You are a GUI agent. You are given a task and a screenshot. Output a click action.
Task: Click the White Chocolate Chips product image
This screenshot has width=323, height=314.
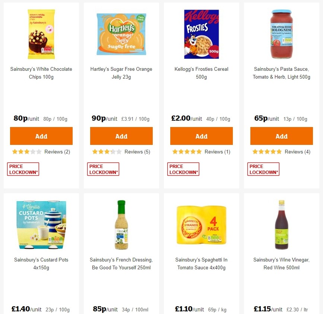click(x=41, y=34)
